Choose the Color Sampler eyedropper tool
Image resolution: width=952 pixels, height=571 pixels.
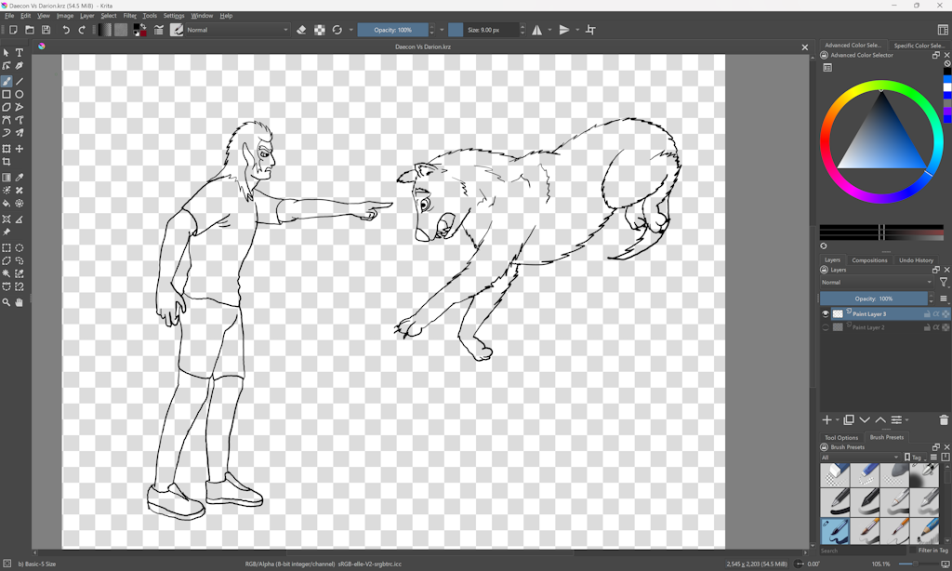[x=19, y=177]
